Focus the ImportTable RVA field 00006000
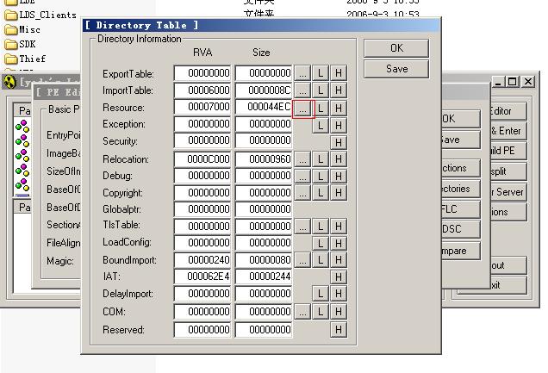 (x=202, y=90)
